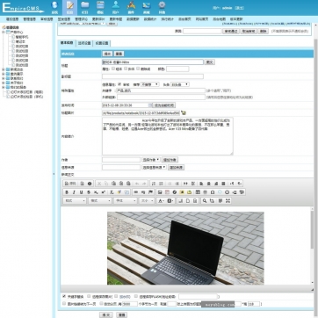The width and height of the screenshot is (318, 318).
Task: Click the Insert Link icon in editor
Action: pyautogui.click(x=136, y=192)
